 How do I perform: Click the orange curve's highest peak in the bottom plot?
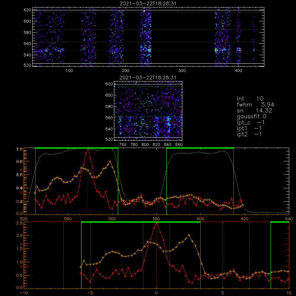189,235
